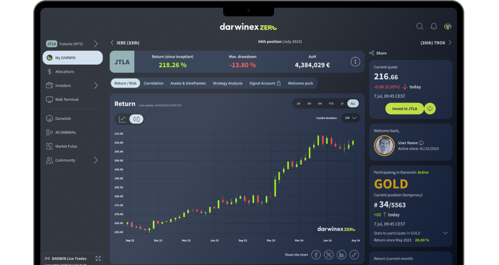Expand Stats to participate in GOLD

445,233
